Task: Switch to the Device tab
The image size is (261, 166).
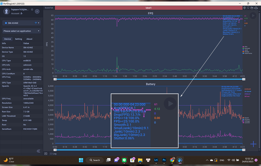Action: click(7, 39)
